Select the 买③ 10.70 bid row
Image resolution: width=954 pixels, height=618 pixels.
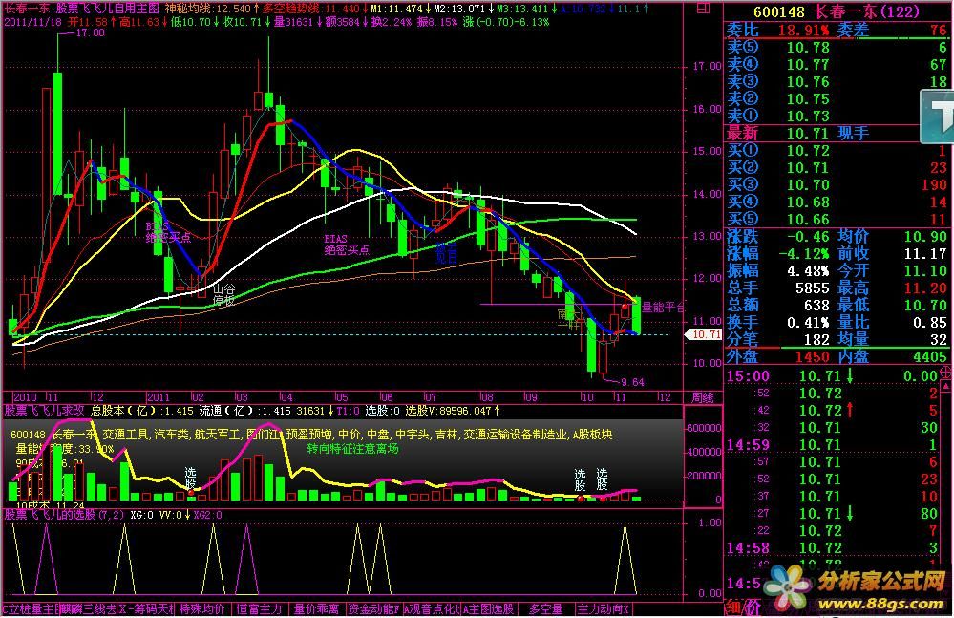837,185
